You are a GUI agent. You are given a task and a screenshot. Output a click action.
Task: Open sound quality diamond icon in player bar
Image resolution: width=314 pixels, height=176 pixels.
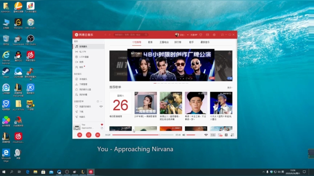pyautogui.click(x=206, y=135)
